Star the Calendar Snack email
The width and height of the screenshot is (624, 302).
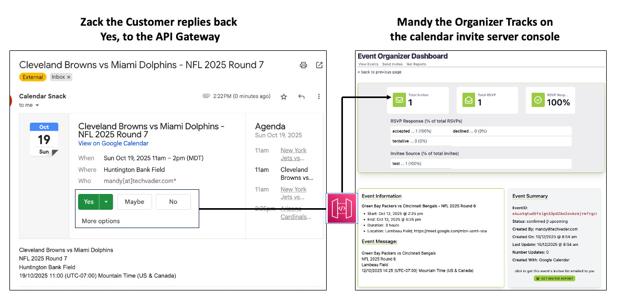(x=284, y=96)
